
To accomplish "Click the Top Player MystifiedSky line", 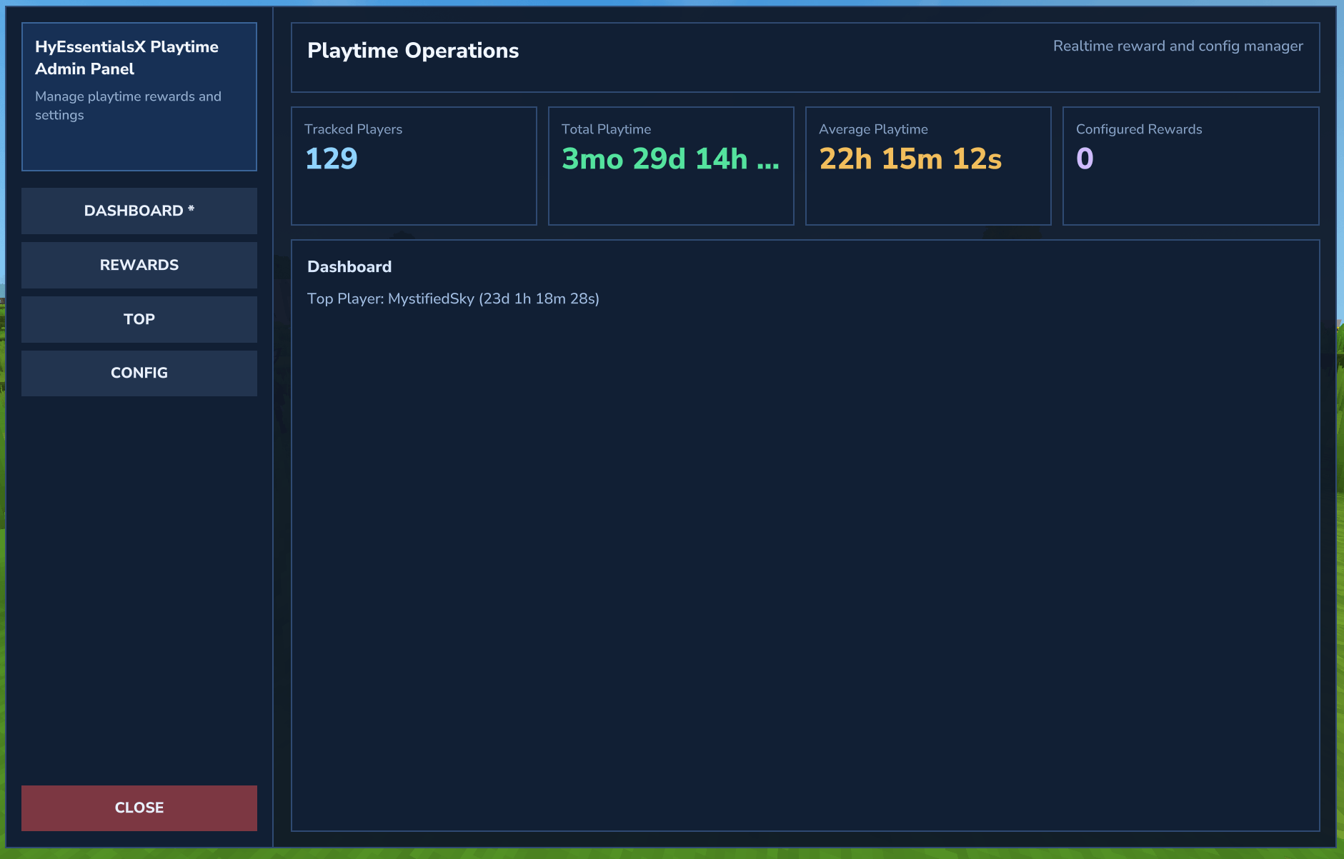I will 453,298.
